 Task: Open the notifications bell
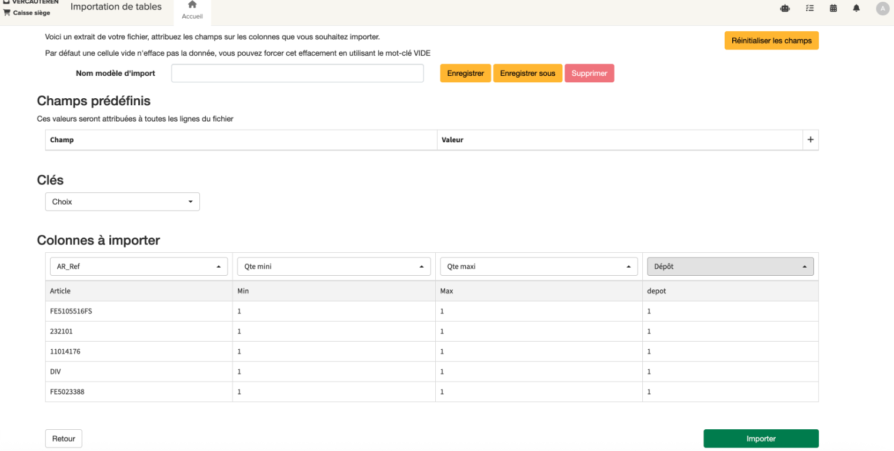click(x=856, y=8)
